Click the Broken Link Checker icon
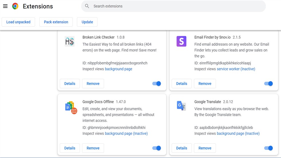 (x=69, y=41)
